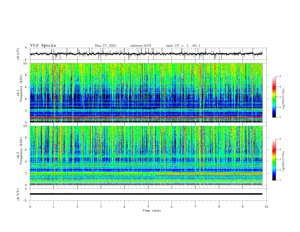Viewport: 300px width, 232px height.
Task: Click the "station=ATH" header label
Action: (141, 45)
